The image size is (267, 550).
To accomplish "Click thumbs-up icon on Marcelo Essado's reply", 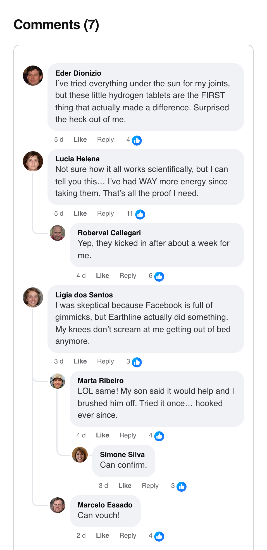I will 159,536.
